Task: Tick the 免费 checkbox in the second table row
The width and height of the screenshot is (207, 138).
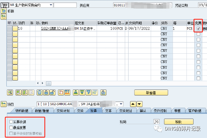Action: click(198, 34)
